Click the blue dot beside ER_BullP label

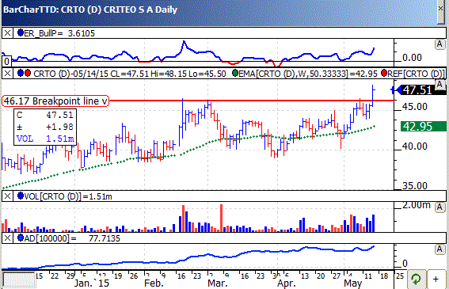tap(21, 32)
